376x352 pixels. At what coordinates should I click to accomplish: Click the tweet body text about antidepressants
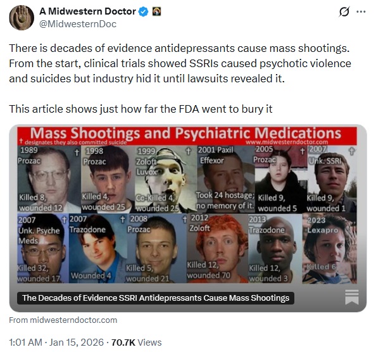pos(180,63)
